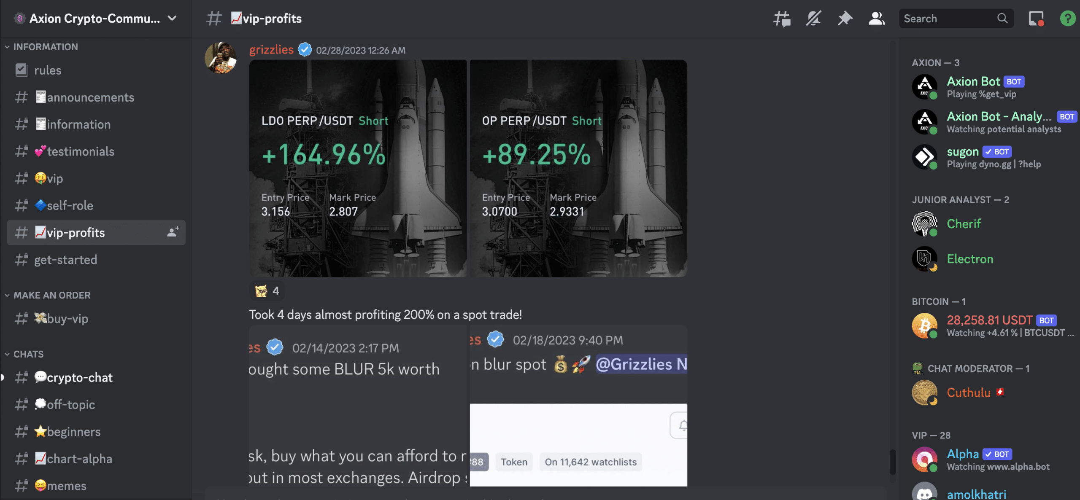Click the screen share icon top right
Viewport: 1080px width, 500px height.
(x=1035, y=18)
